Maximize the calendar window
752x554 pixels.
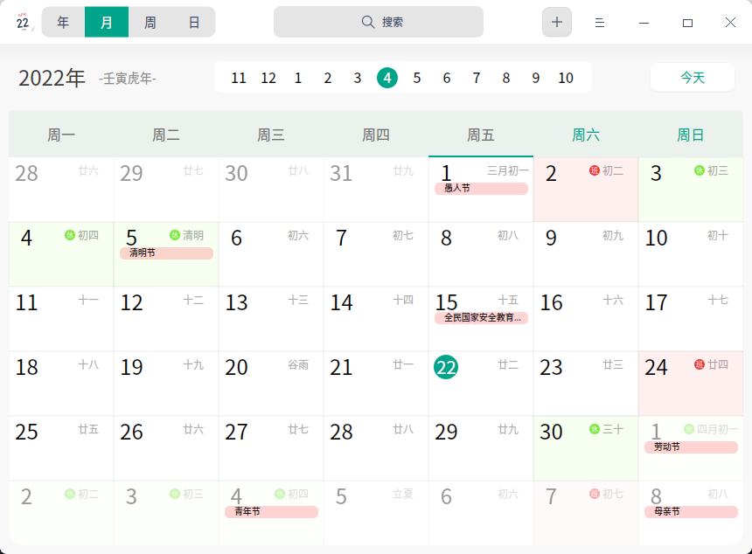[687, 23]
